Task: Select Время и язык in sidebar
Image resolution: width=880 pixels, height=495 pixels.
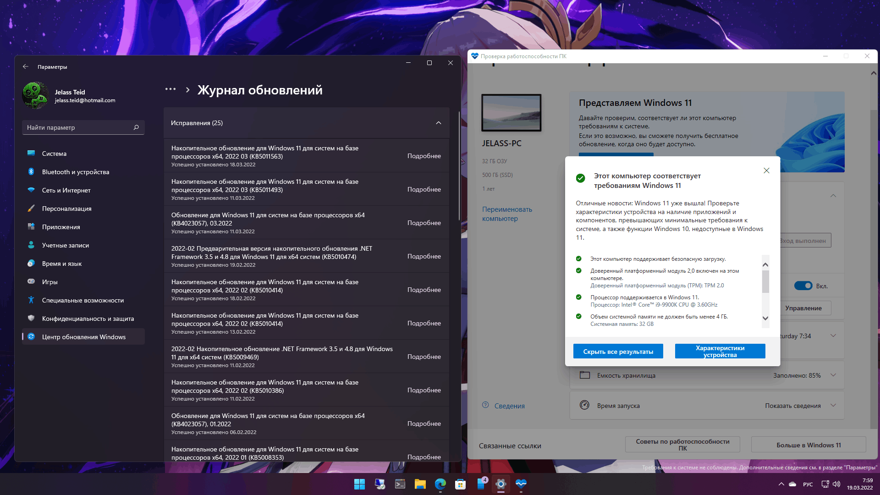Action: [83, 264]
